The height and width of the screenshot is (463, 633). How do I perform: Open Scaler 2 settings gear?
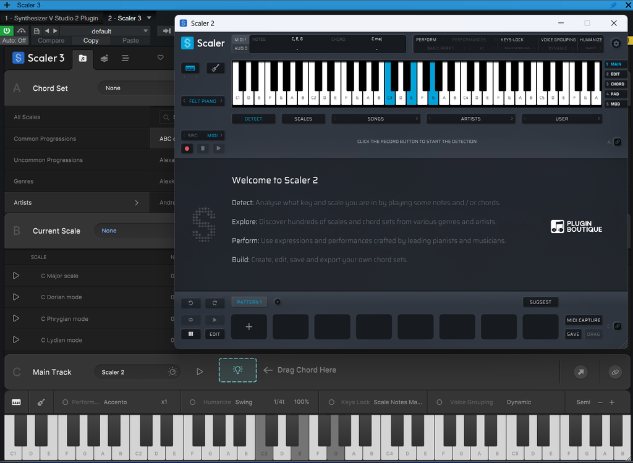click(x=616, y=44)
